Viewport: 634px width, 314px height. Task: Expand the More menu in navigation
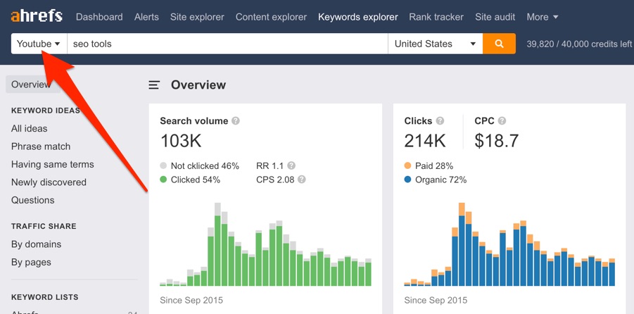click(x=542, y=17)
